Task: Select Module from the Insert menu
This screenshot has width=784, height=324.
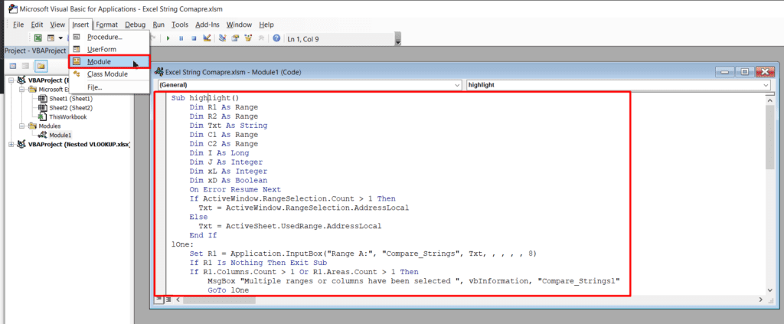Action: tap(99, 61)
